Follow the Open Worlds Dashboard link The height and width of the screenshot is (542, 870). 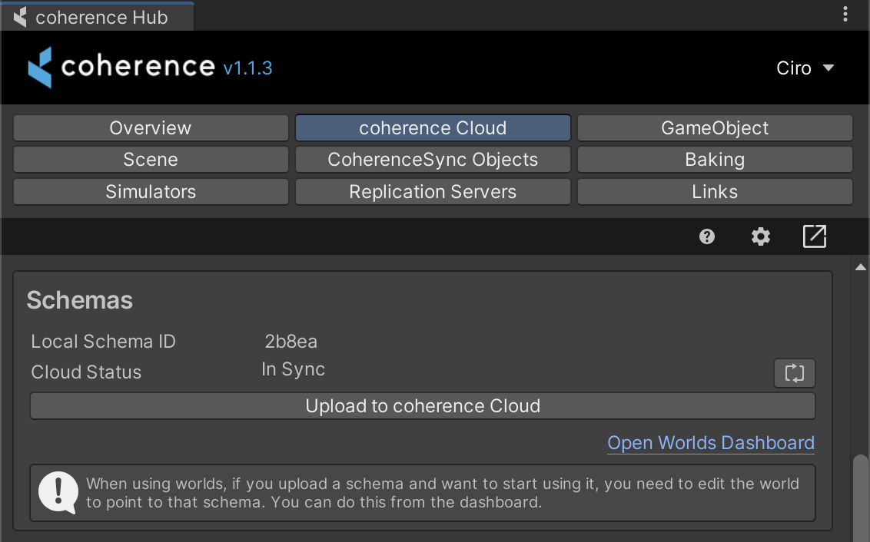point(710,443)
